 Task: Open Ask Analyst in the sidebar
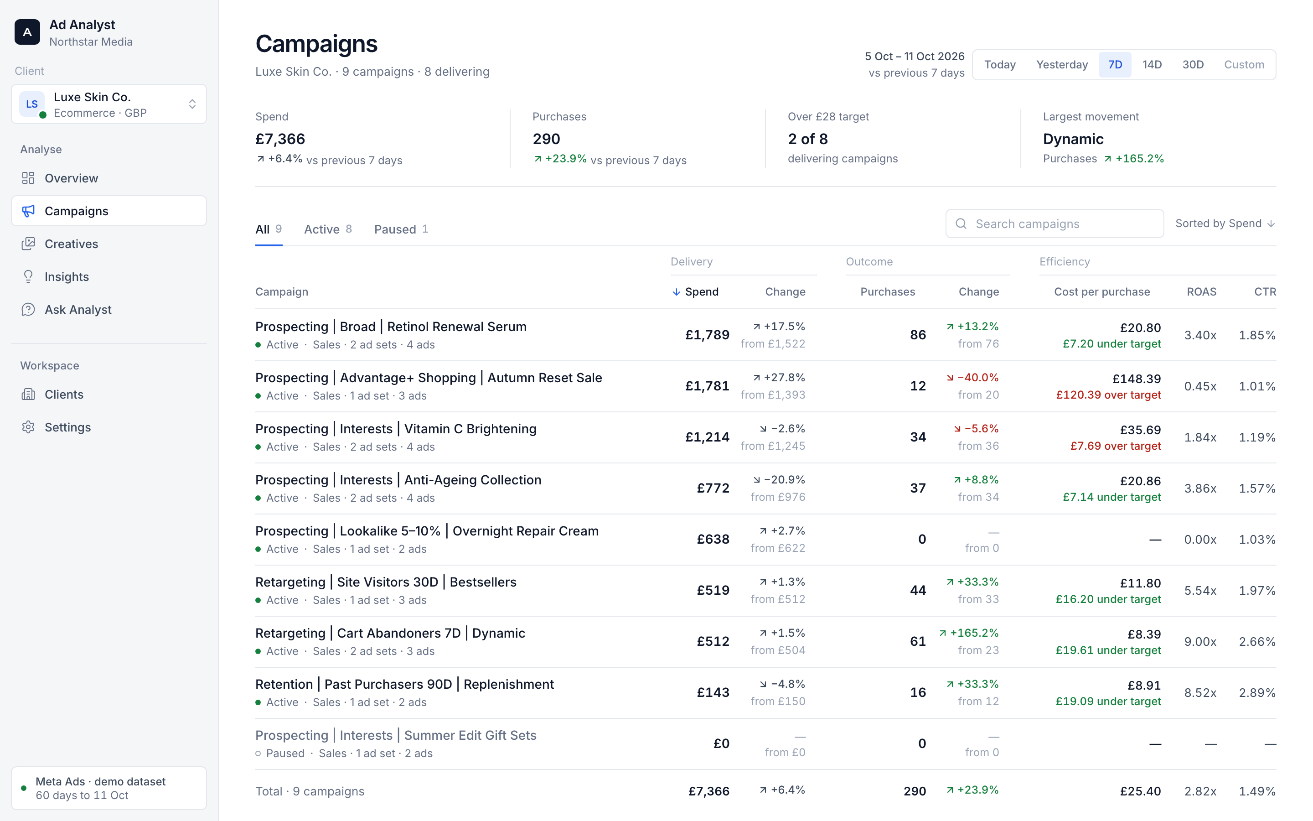pyautogui.click(x=109, y=310)
